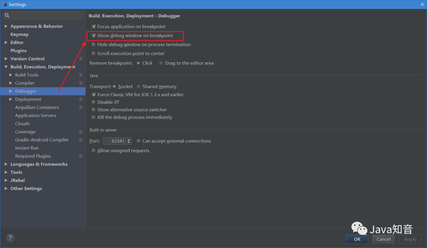The width and height of the screenshot is (427, 248).
Task: Select Debugger item in settings tree
Action: pyautogui.click(x=26, y=91)
